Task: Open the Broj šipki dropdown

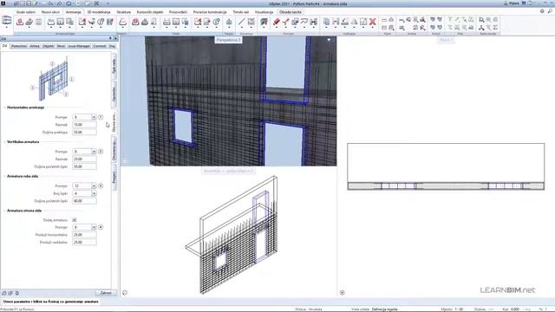Action: tap(94, 193)
